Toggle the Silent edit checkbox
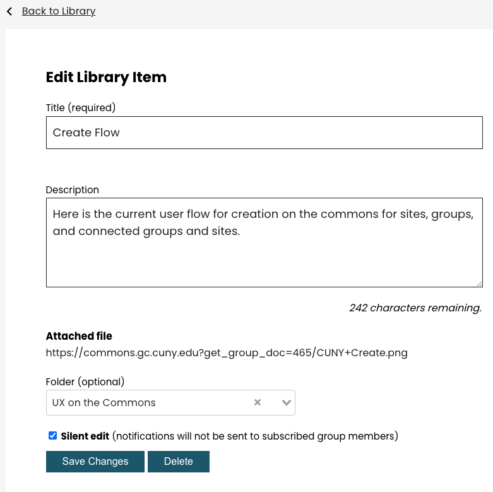The image size is (493, 492). pyautogui.click(x=52, y=436)
